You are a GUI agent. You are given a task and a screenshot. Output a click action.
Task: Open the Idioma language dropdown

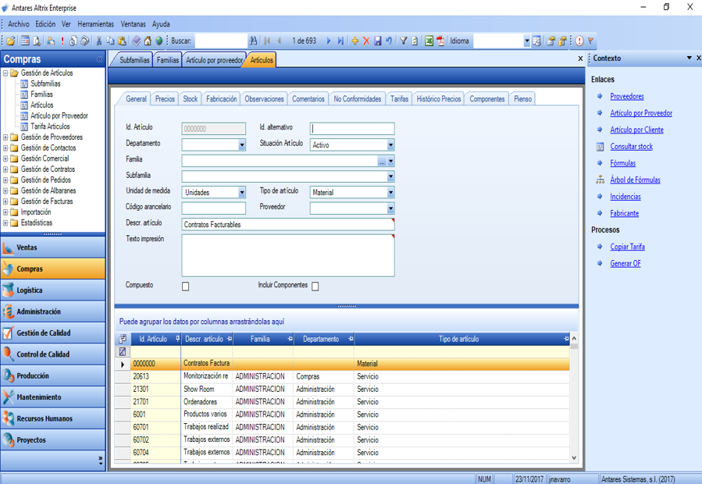click(527, 41)
